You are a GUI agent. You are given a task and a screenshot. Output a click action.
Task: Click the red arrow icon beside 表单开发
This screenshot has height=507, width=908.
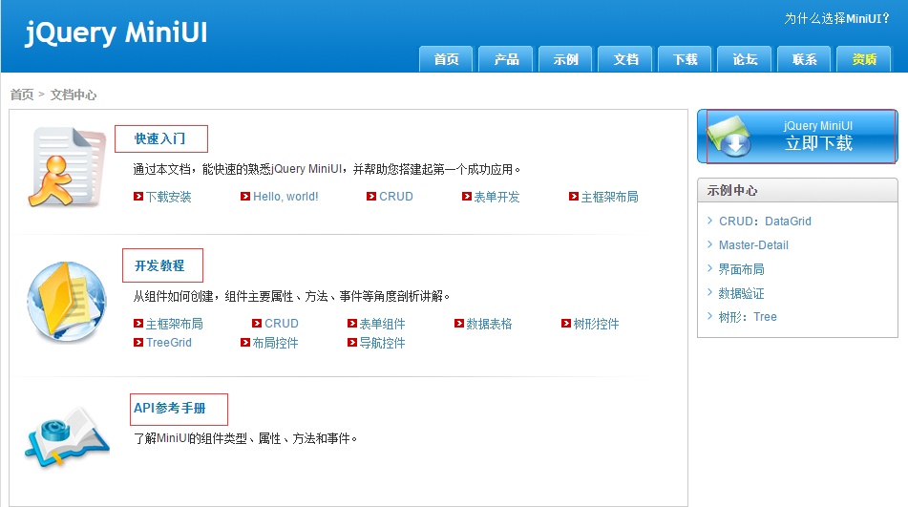tap(467, 196)
